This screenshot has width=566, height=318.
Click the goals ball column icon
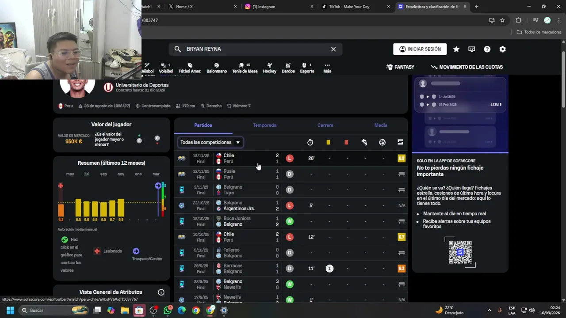(x=382, y=142)
